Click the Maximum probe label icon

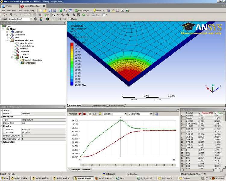click(59, 19)
